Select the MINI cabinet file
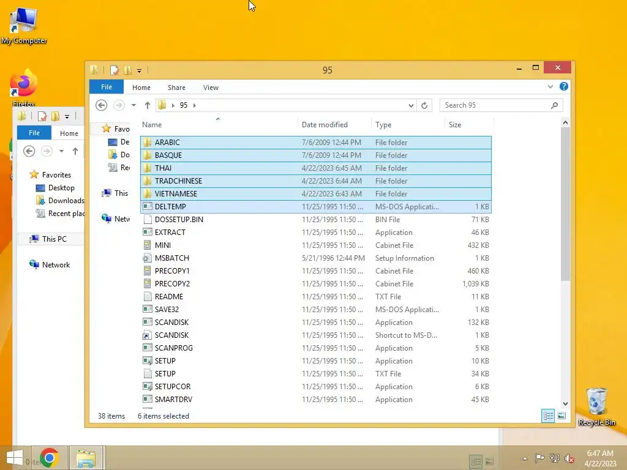 (x=316, y=245)
